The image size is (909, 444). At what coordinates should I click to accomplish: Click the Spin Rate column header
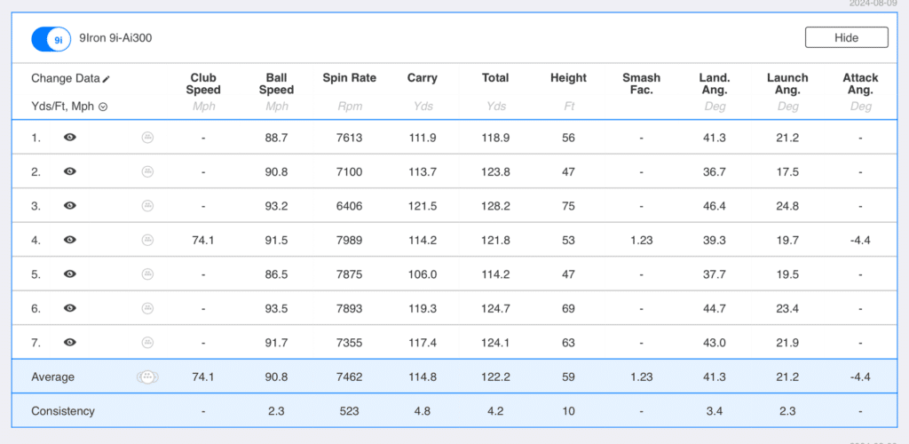click(349, 78)
